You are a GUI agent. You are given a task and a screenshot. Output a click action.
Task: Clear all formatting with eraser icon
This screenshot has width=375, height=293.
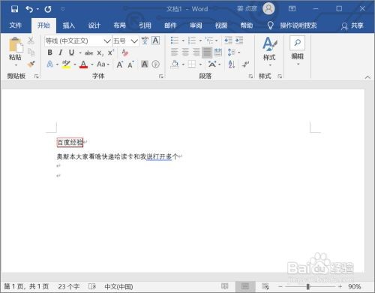(x=124, y=53)
